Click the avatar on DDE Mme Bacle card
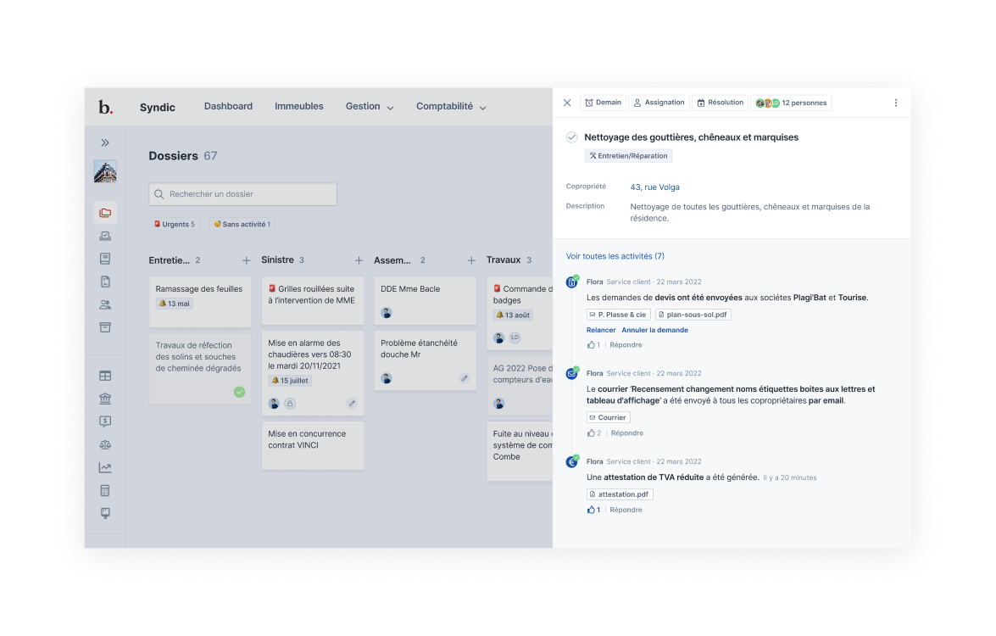Image resolution: width=996 pixels, height=636 pixels. click(387, 313)
